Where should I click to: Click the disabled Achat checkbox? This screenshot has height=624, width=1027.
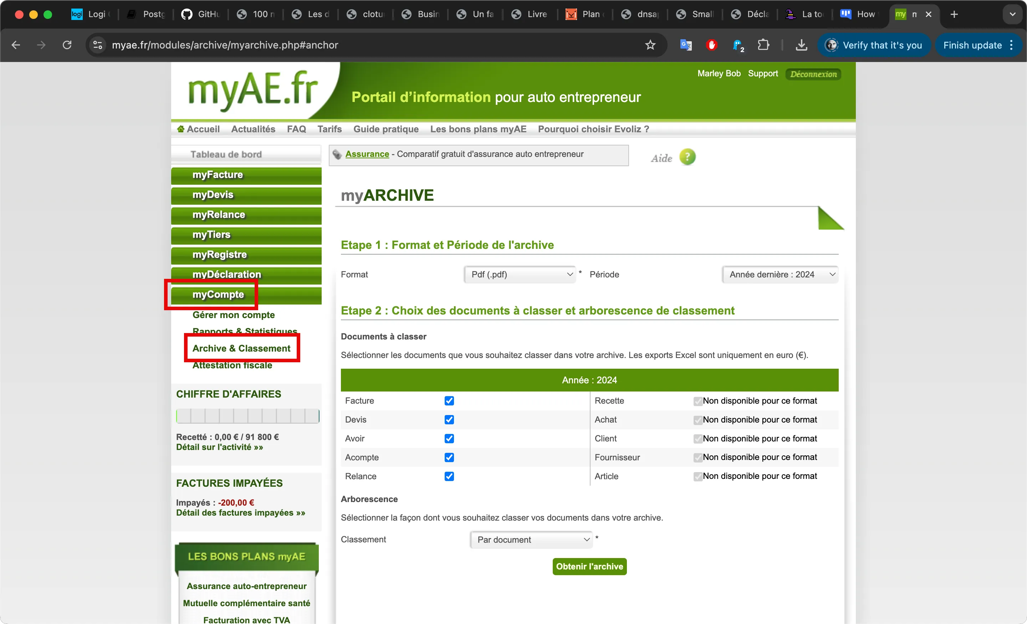pyautogui.click(x=698, y=420)
